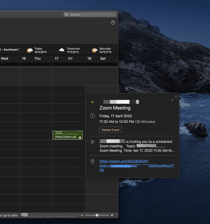Click the zoom slider knob in the status bar
This screenshot has height=224, width=210.
(97, 215)
